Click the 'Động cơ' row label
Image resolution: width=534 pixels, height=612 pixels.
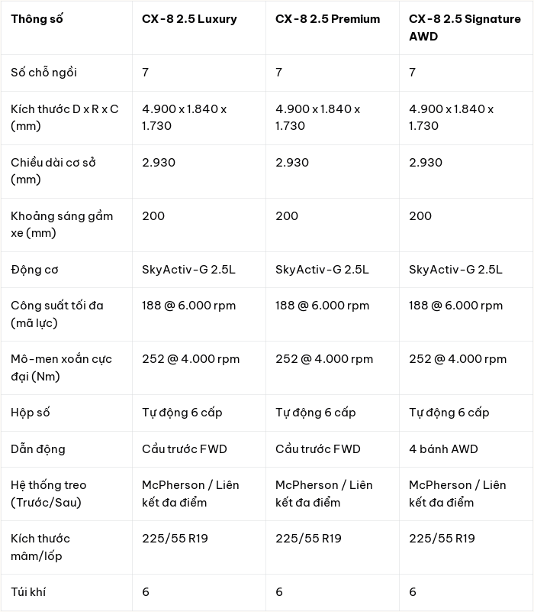tap(34, 270)
